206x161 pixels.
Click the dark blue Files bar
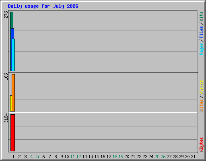12,33
